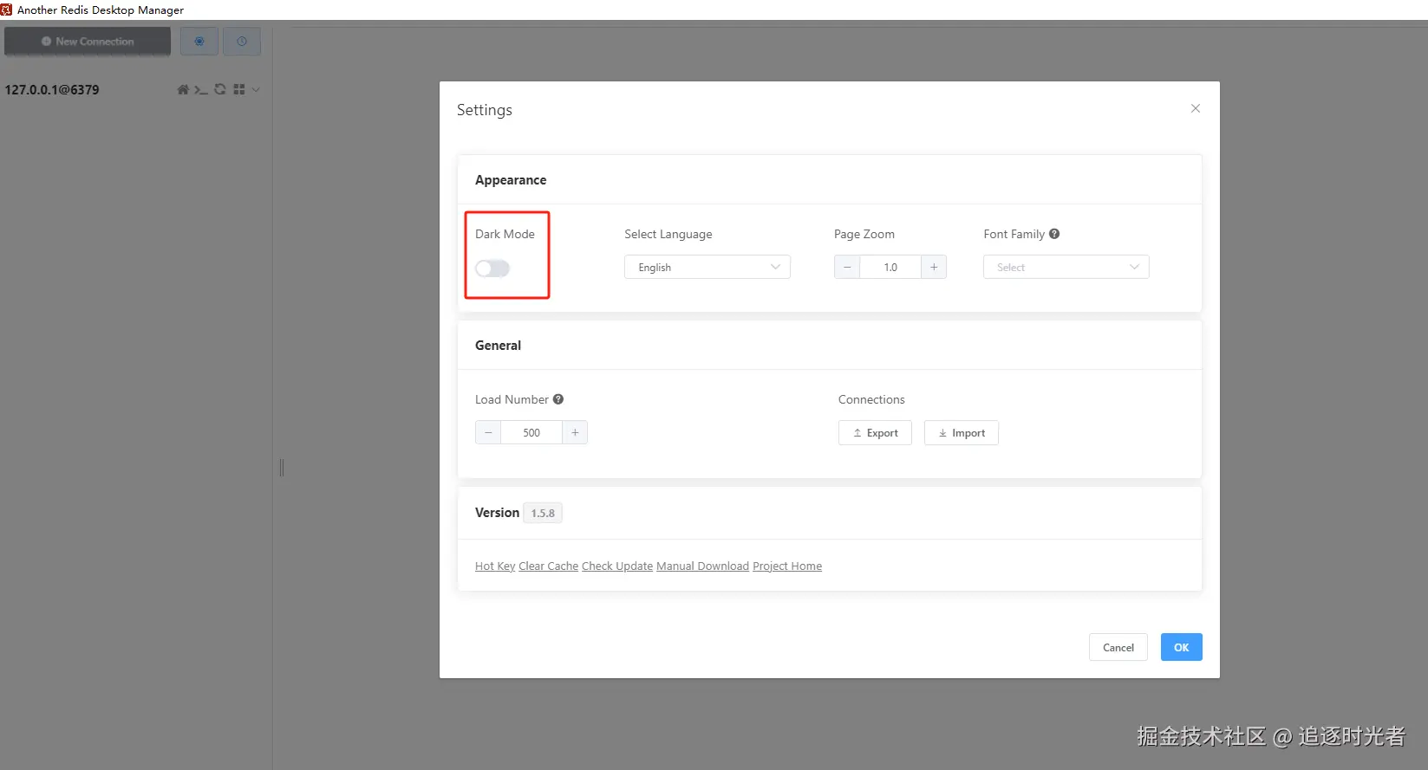
Task: Click the Import connections button
Action: tap(962, 433)
